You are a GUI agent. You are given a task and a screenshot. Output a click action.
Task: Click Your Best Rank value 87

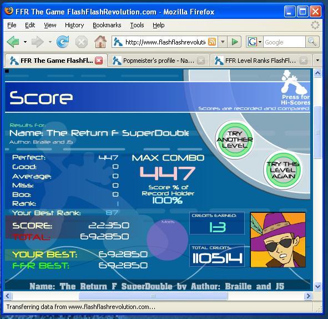click(112, 213)
